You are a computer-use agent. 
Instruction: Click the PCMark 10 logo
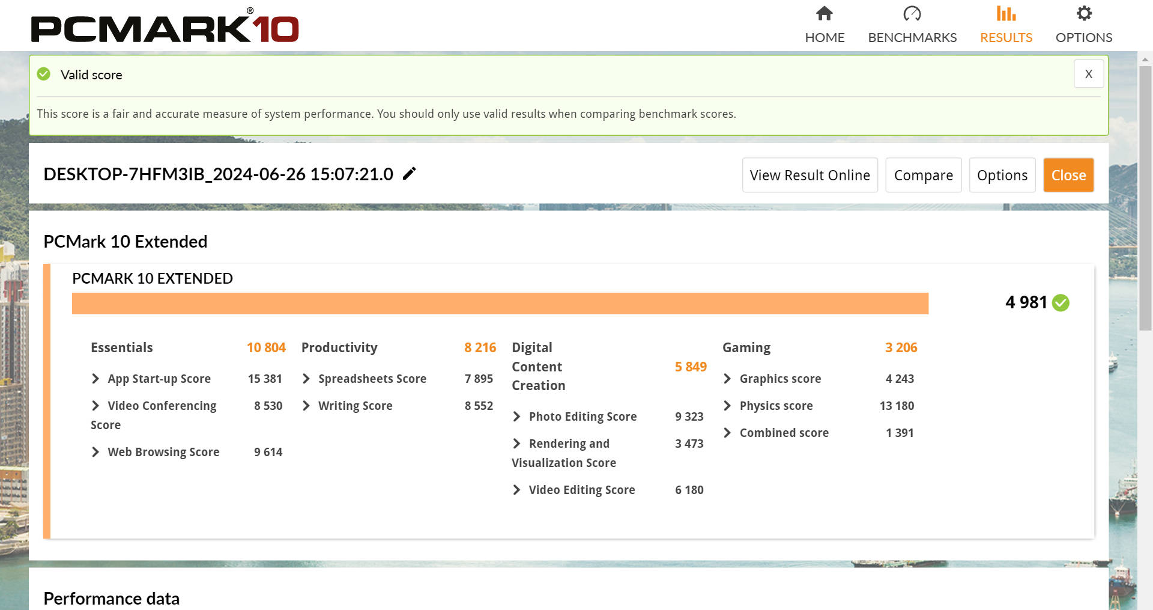pos(165,25)
